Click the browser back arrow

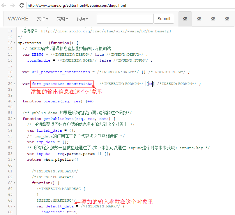click(4, 5)
